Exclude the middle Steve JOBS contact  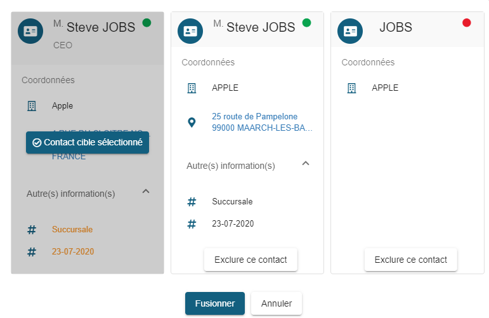(x=251, y=260)
